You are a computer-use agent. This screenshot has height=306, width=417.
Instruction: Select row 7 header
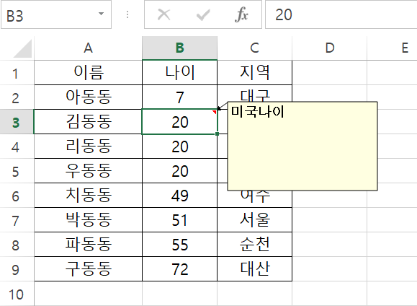tap(17, 220)
